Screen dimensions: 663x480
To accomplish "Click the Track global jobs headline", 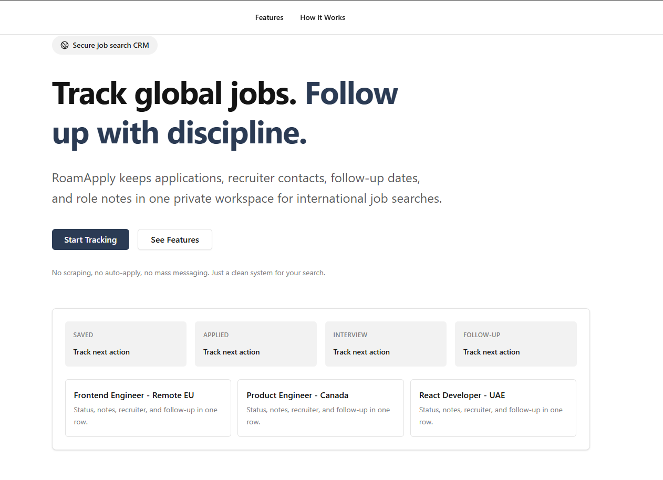I will [174, 93].
